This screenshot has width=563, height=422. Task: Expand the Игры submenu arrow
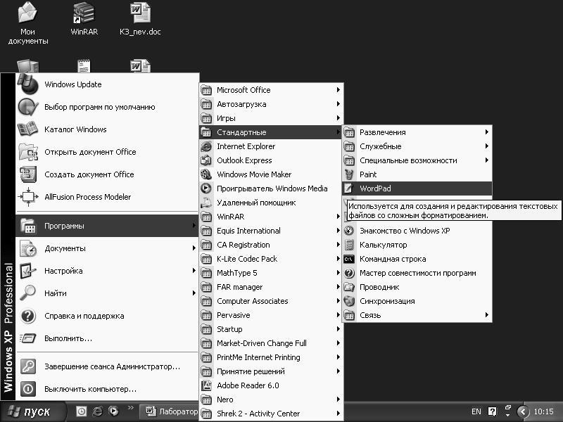[x=339, y=117]
